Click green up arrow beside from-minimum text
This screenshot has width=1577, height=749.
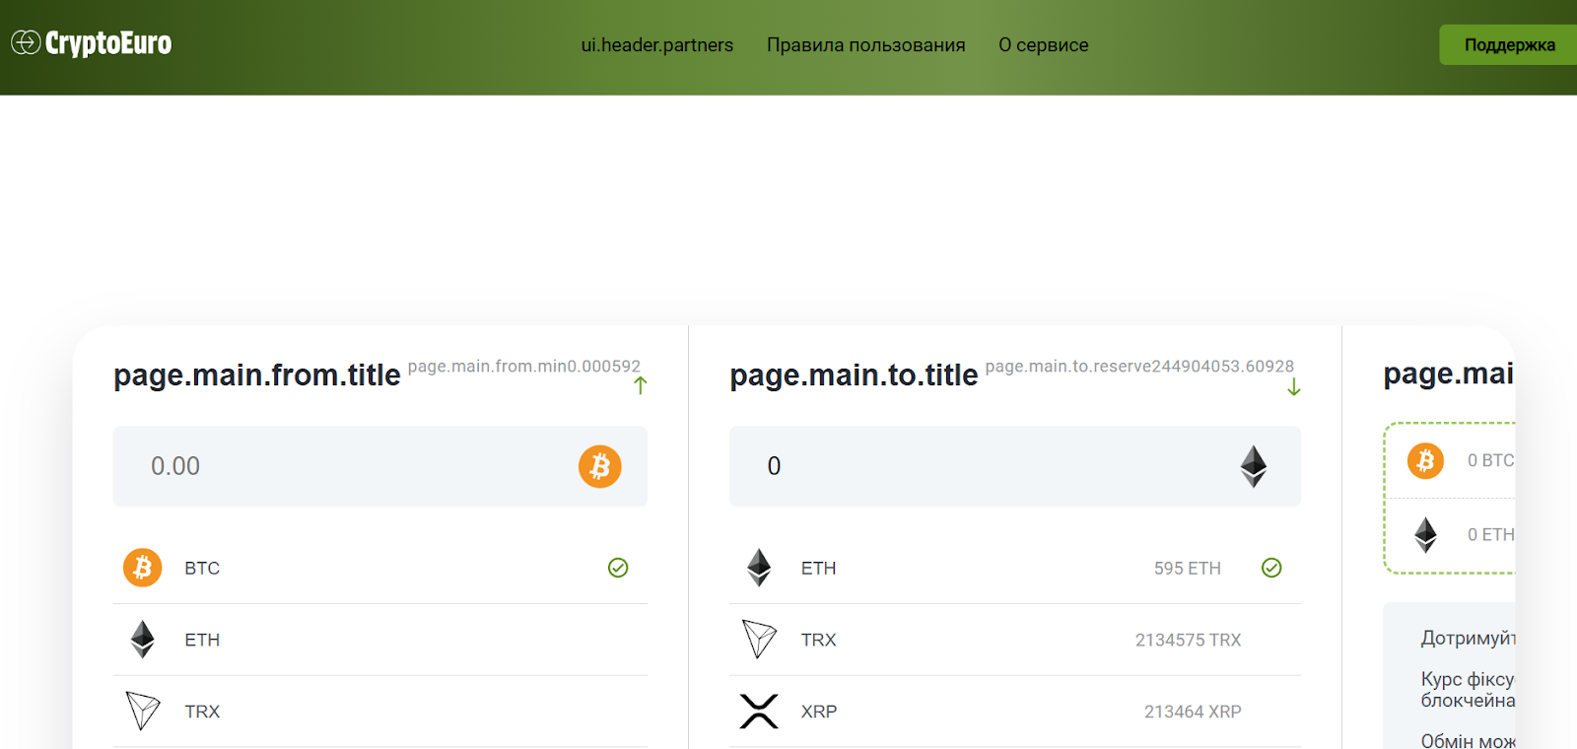pos(641,385)
